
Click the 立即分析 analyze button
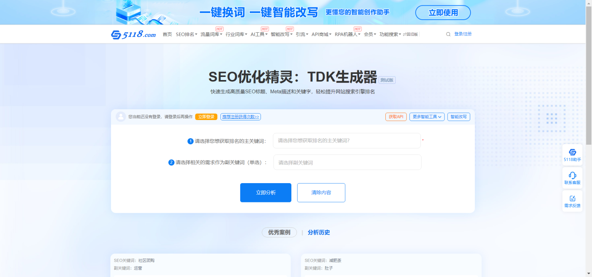point(266,192)
